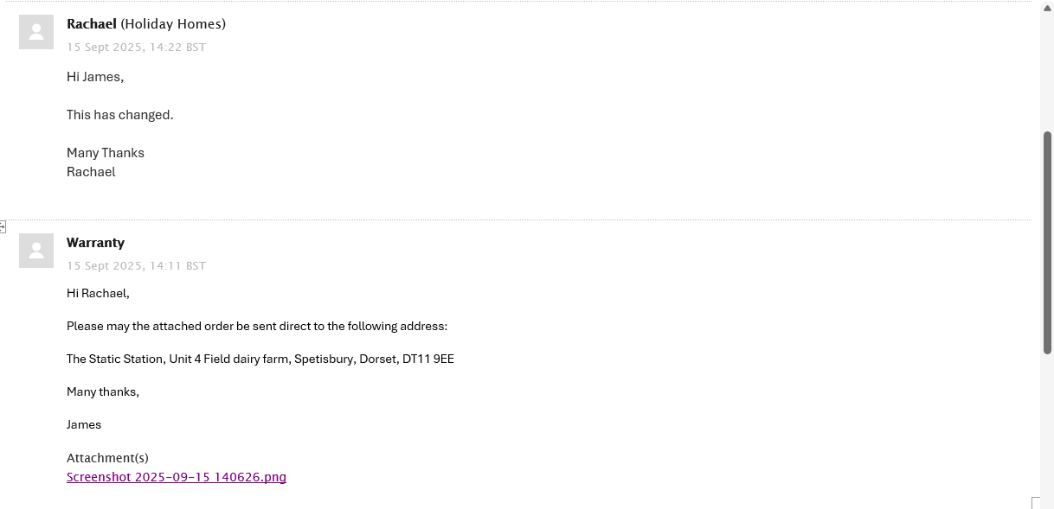The width and height of the screenshot is (1054, 509).
Task: Click the "Hi James," greeting
Action: pos(95,77)
